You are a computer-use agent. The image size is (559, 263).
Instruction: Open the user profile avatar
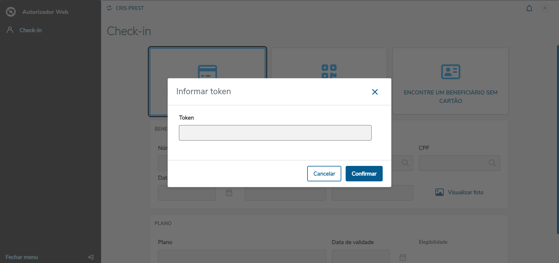tap(544, 8)
